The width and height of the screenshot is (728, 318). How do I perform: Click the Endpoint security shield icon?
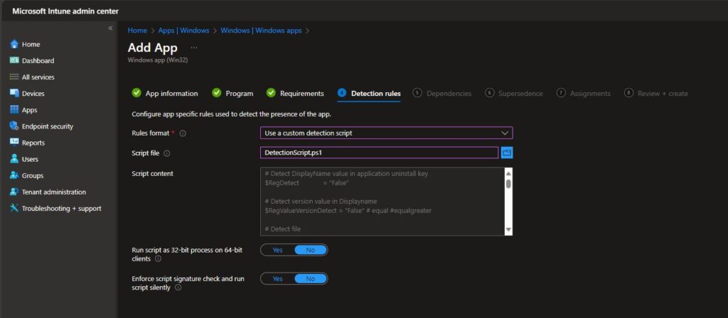tap(14, 126)
